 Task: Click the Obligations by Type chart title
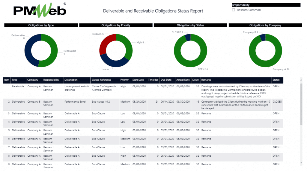pyautogui.click(x=41, y=25)
